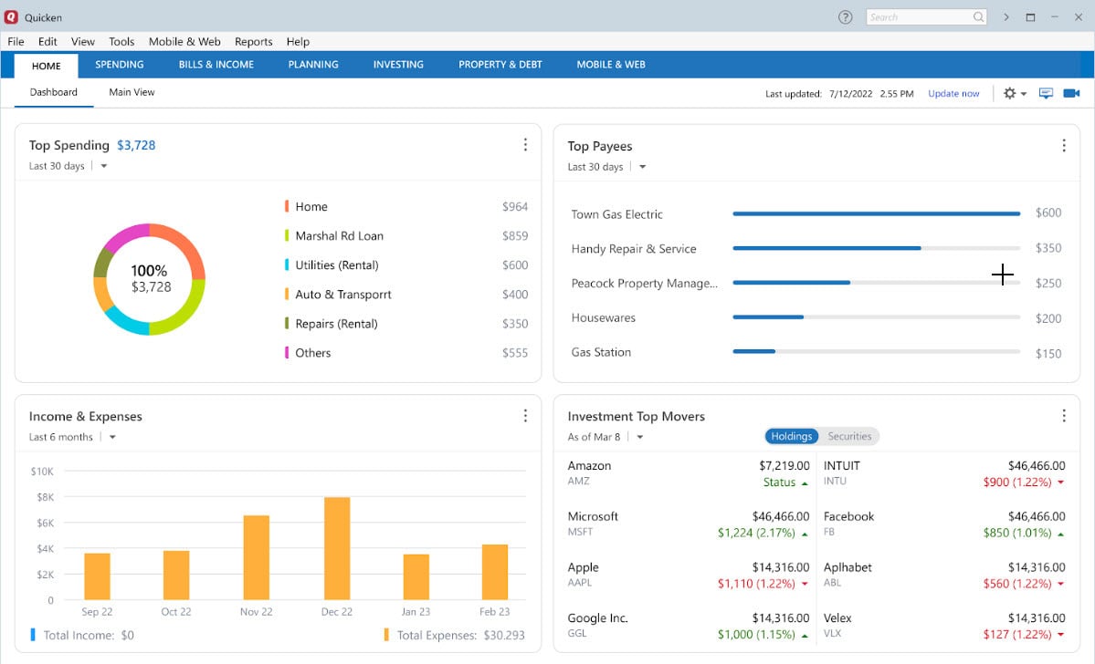Open the File menu

click(x=16, y=41)
